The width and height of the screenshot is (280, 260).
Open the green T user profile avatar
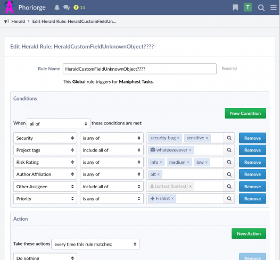click(248, 7)
